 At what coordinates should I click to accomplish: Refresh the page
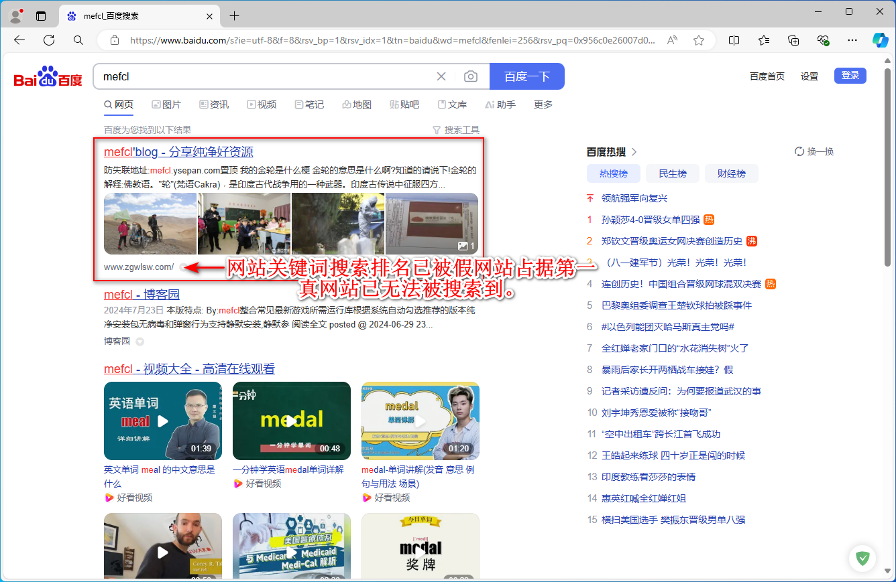[x=49, y=40]
